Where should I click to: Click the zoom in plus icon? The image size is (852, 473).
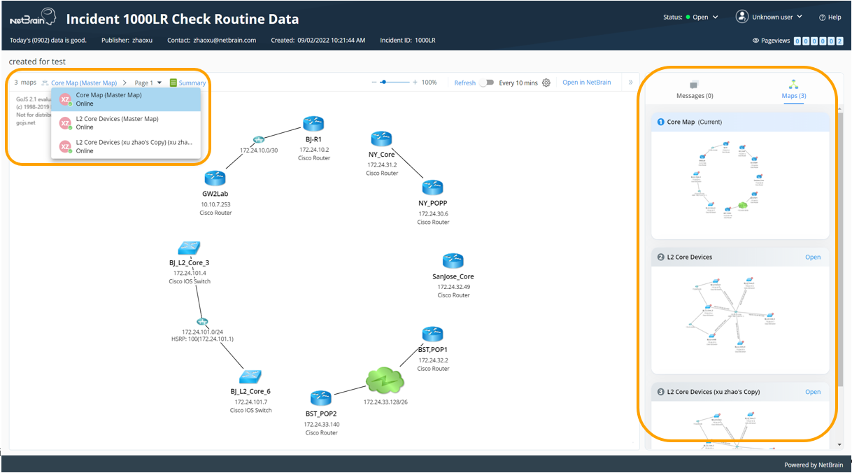coord(415,83)
